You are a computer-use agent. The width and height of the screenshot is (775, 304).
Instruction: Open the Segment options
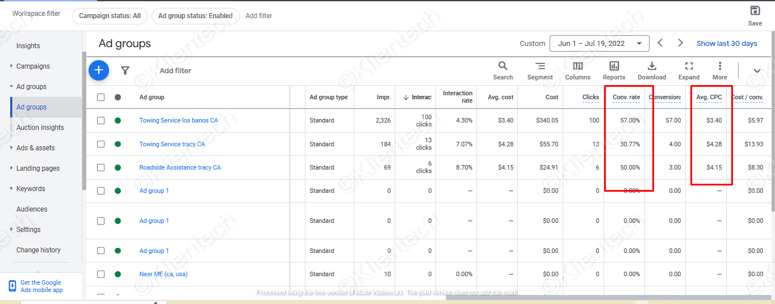point(539,70)
